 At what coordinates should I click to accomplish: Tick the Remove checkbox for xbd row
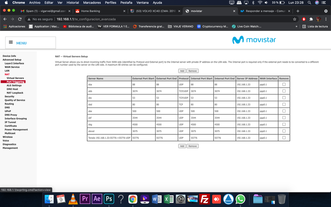pyautogui.click(x=284, y=104)
